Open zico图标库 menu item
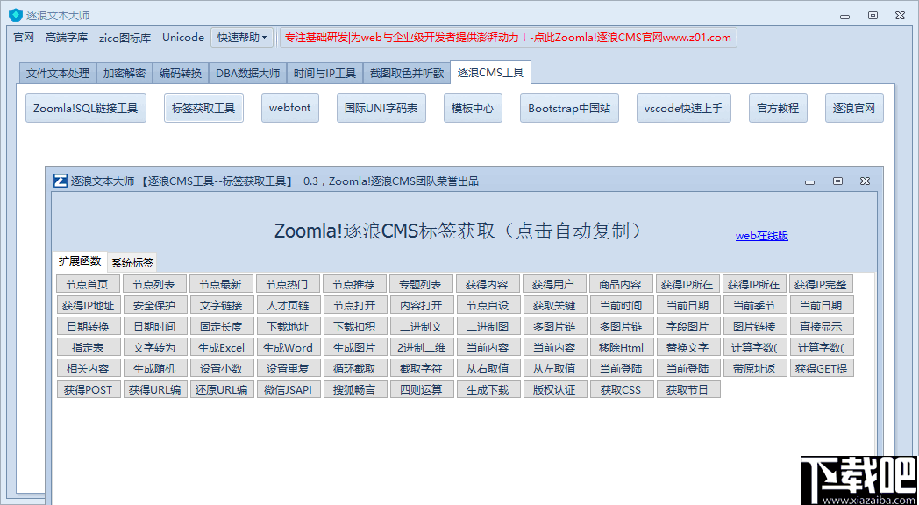The height and width of the screenshot is (505, 919). 125,38
